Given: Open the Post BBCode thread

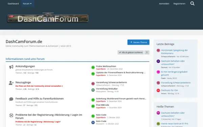Looking at the screenshot, I should 103,105.
